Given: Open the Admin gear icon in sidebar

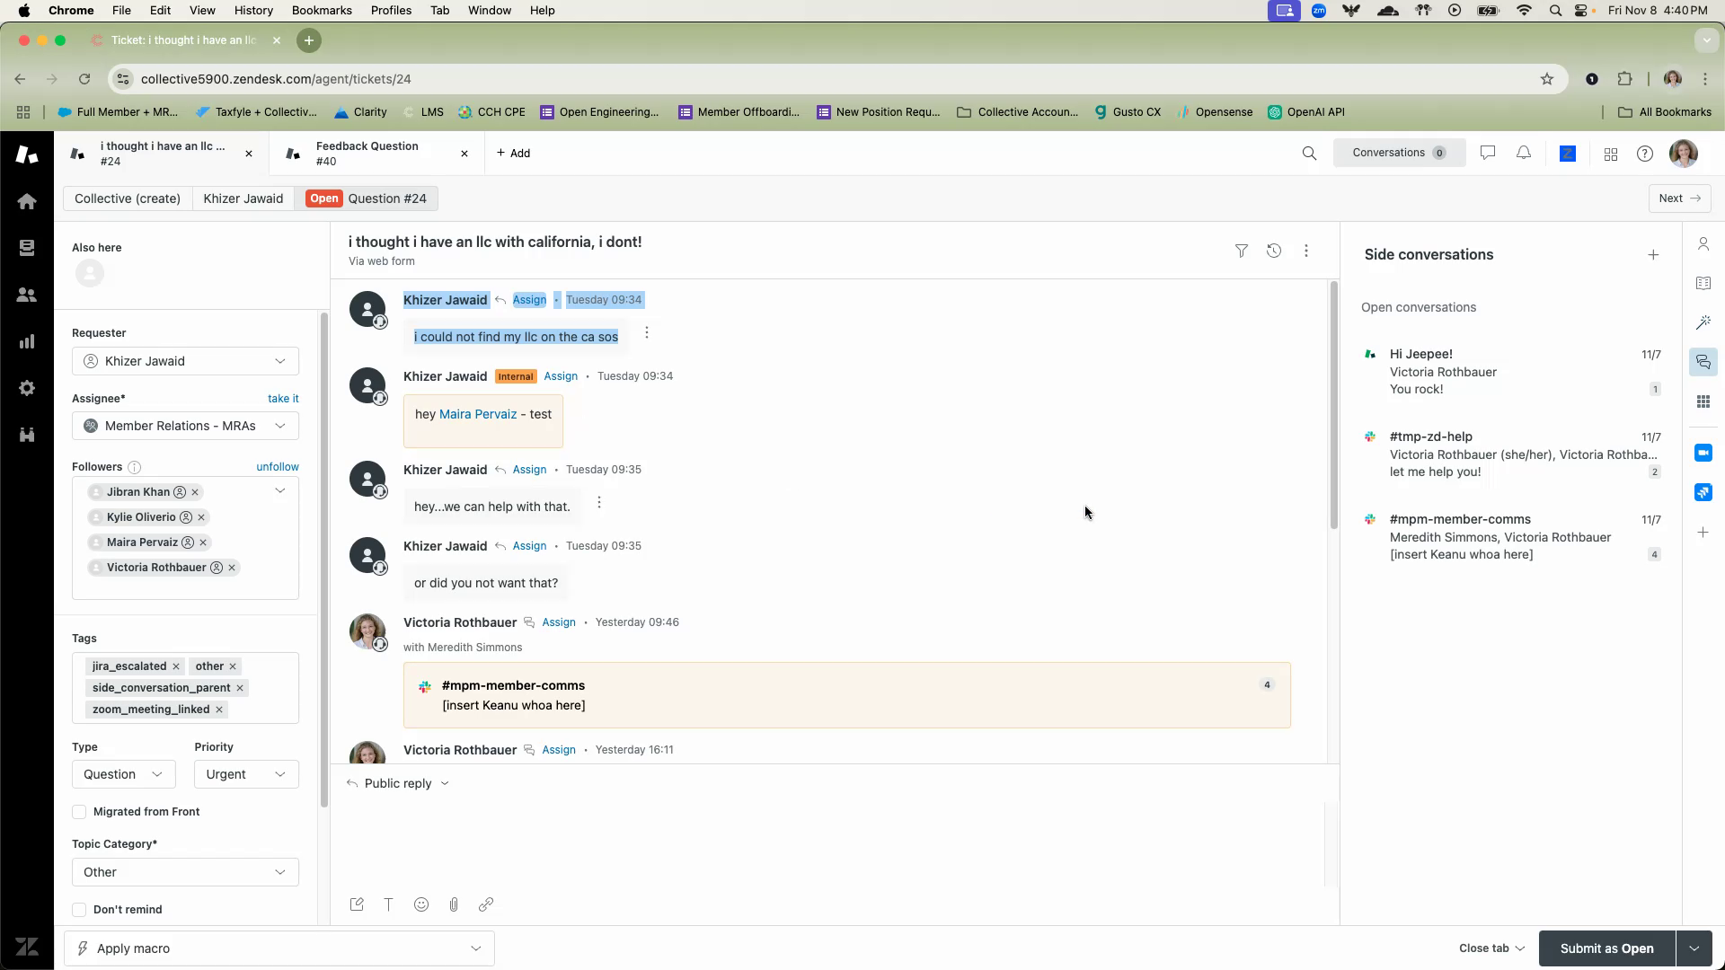Looking at the screenshot, I should (27, 388).
